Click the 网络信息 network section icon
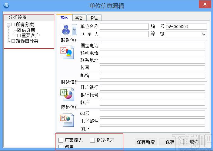The height and width of the screenshot is (151, 213). tap(67, 120)
